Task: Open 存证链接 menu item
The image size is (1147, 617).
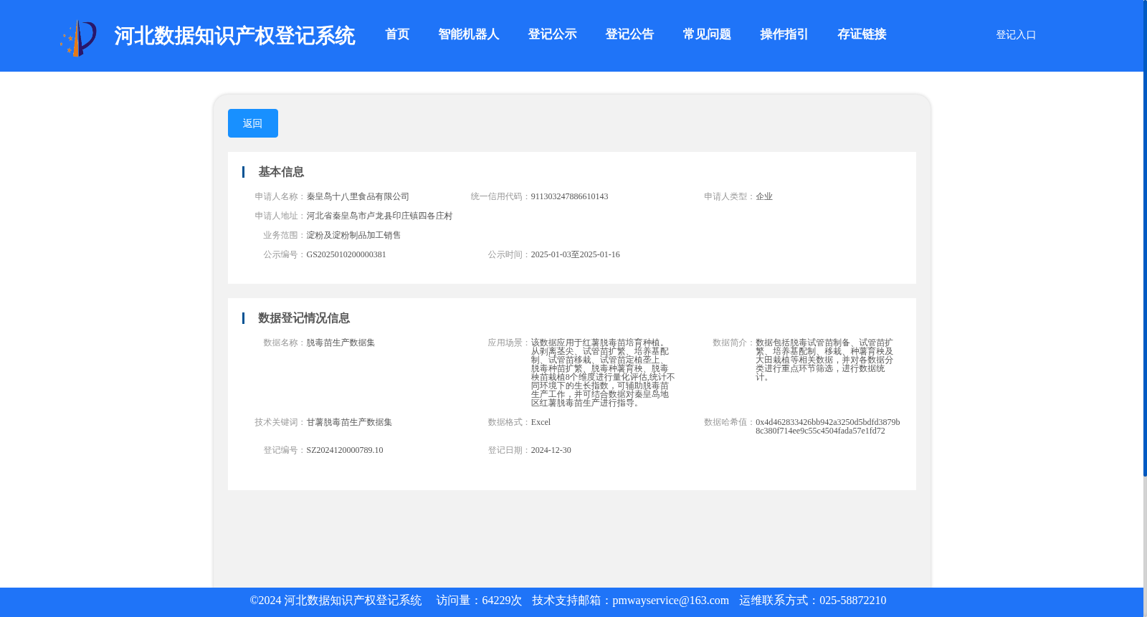Action: pyautogui.click(x=862, y=34)
